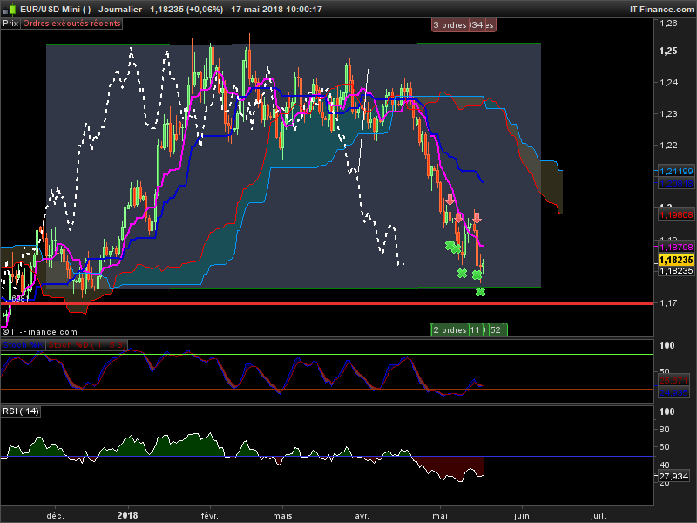Click the red 1,19808 price label
This screenshot has height=523, width=697.
point(676,215)
